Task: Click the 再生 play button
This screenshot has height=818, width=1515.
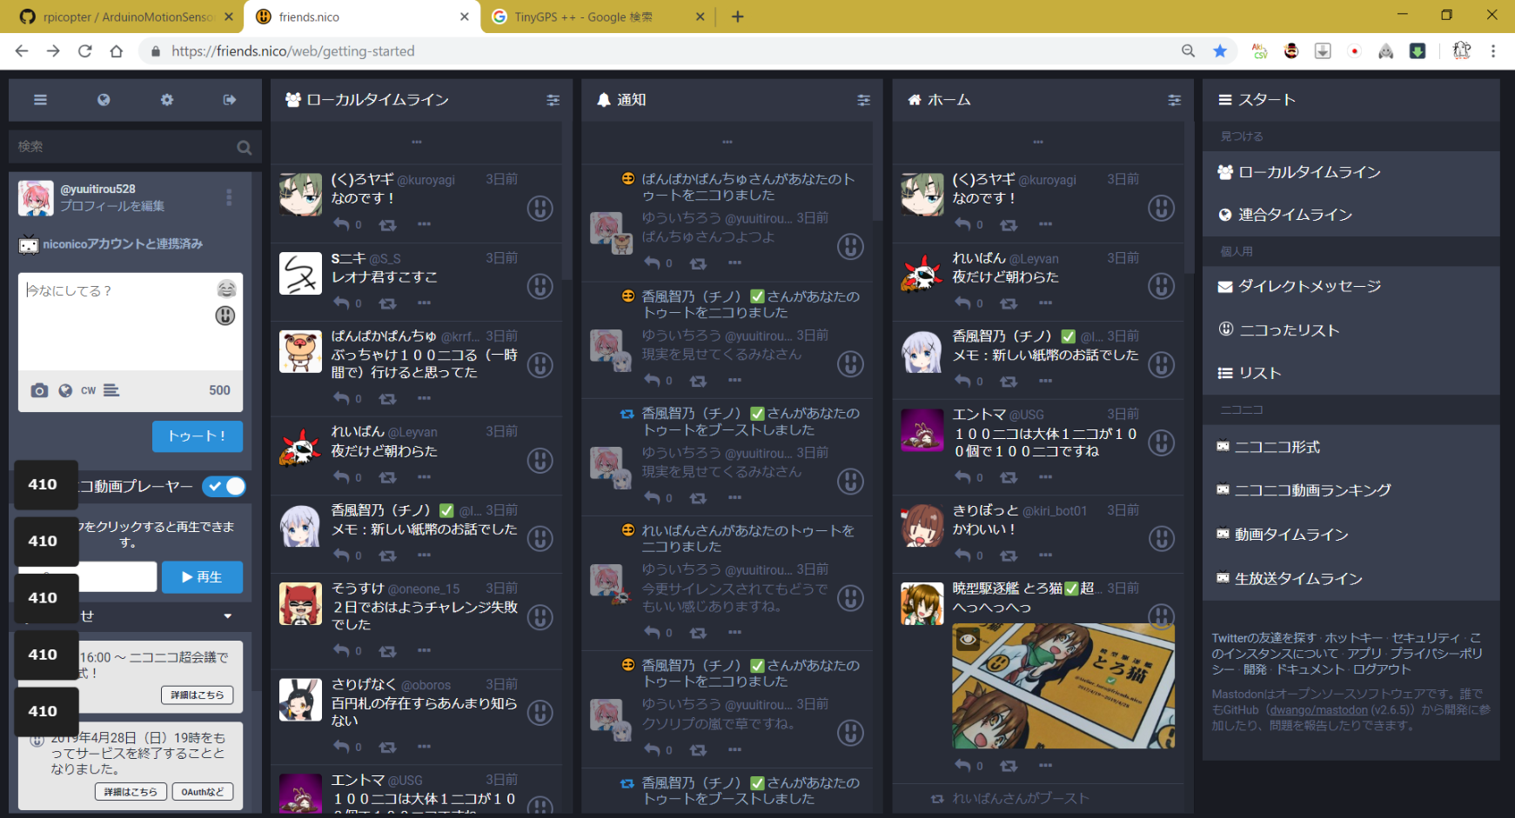Action: point(202,577)
